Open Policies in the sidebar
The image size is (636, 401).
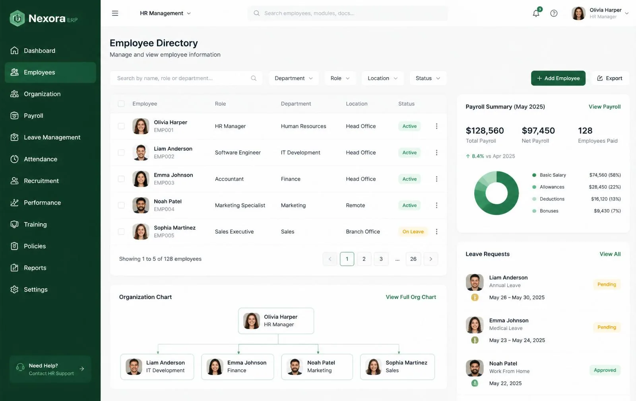(x=50, y=246)
